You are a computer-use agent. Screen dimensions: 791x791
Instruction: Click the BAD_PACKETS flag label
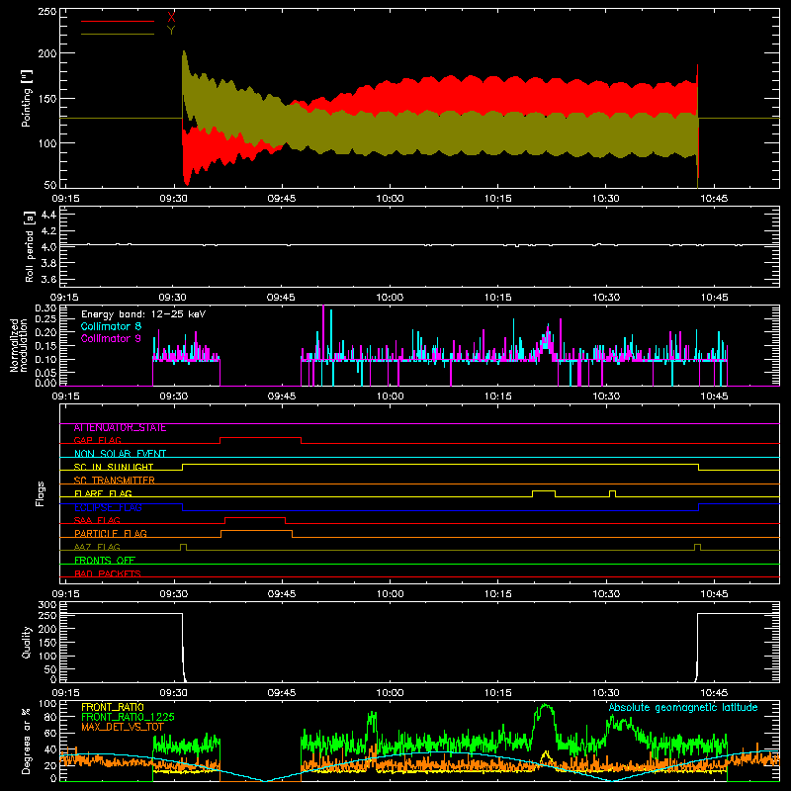tap(108, 573)
